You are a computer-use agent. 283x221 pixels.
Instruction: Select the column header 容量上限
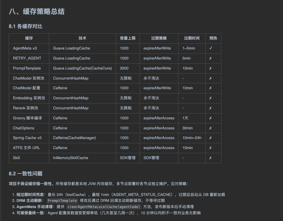coord(128,38)
